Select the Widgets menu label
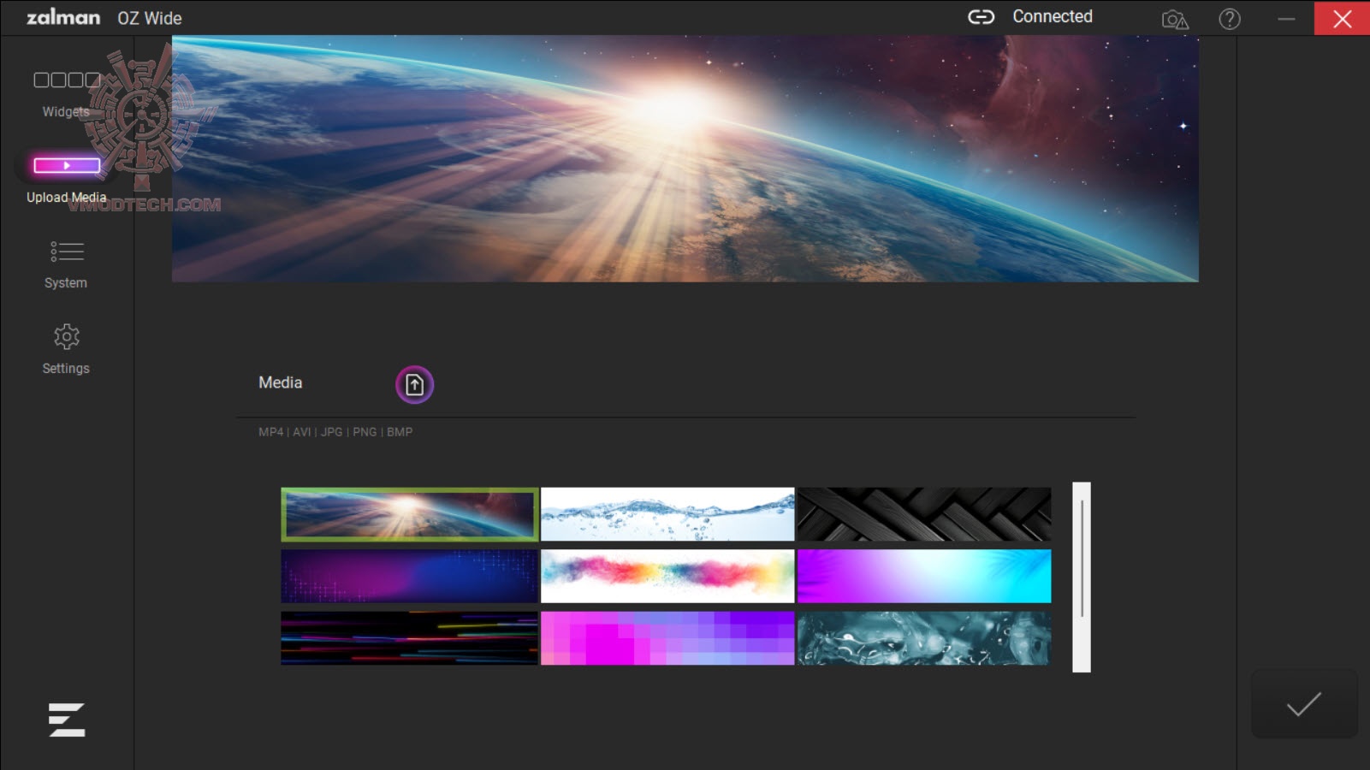Image resolution: width=1370 pixels, height=770 pixels. [x=66, y=112]
